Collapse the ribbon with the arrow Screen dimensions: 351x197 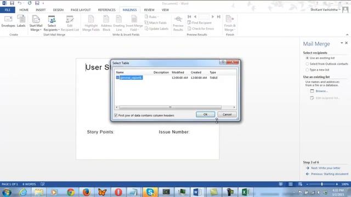[347, 34]
